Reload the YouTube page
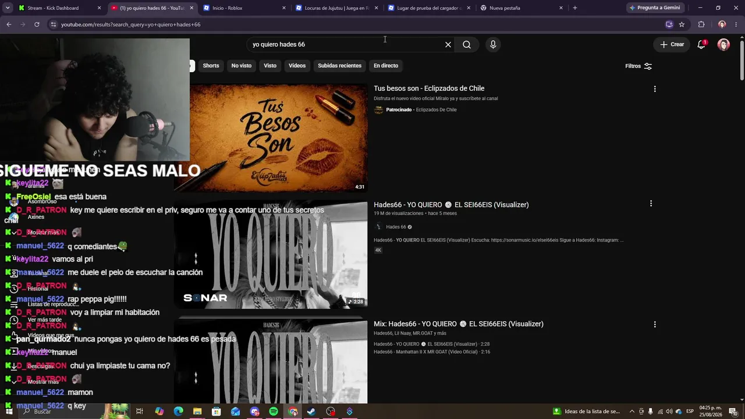745x419 pixels. point(37,24)
